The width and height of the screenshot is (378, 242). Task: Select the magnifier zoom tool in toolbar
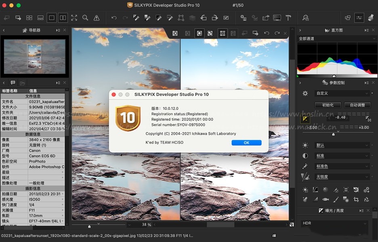pyautogui.click(x=85, y=18)
